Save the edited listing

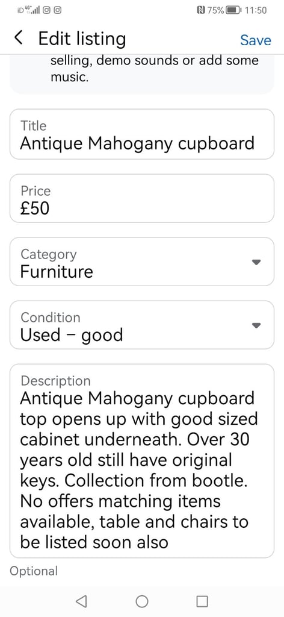click(x=256, y=40)
